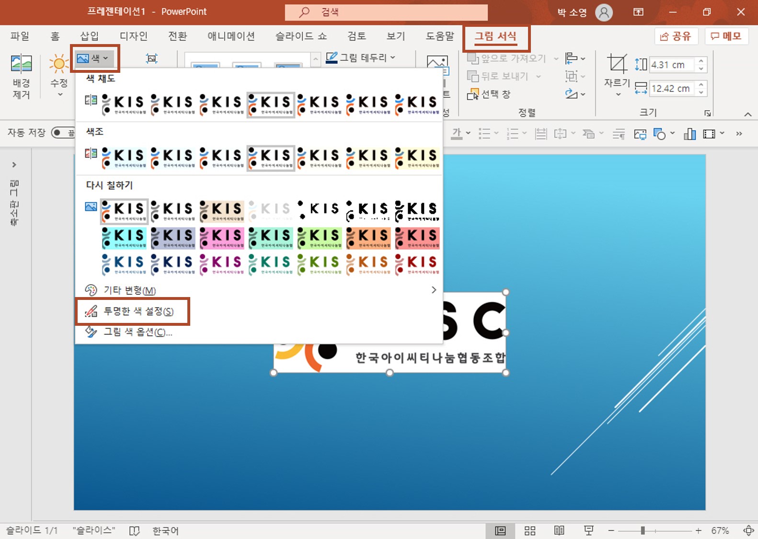This screenshot has height=539, width=758.
Task: Click the Crop (자르기) icon
Action: 617,64
